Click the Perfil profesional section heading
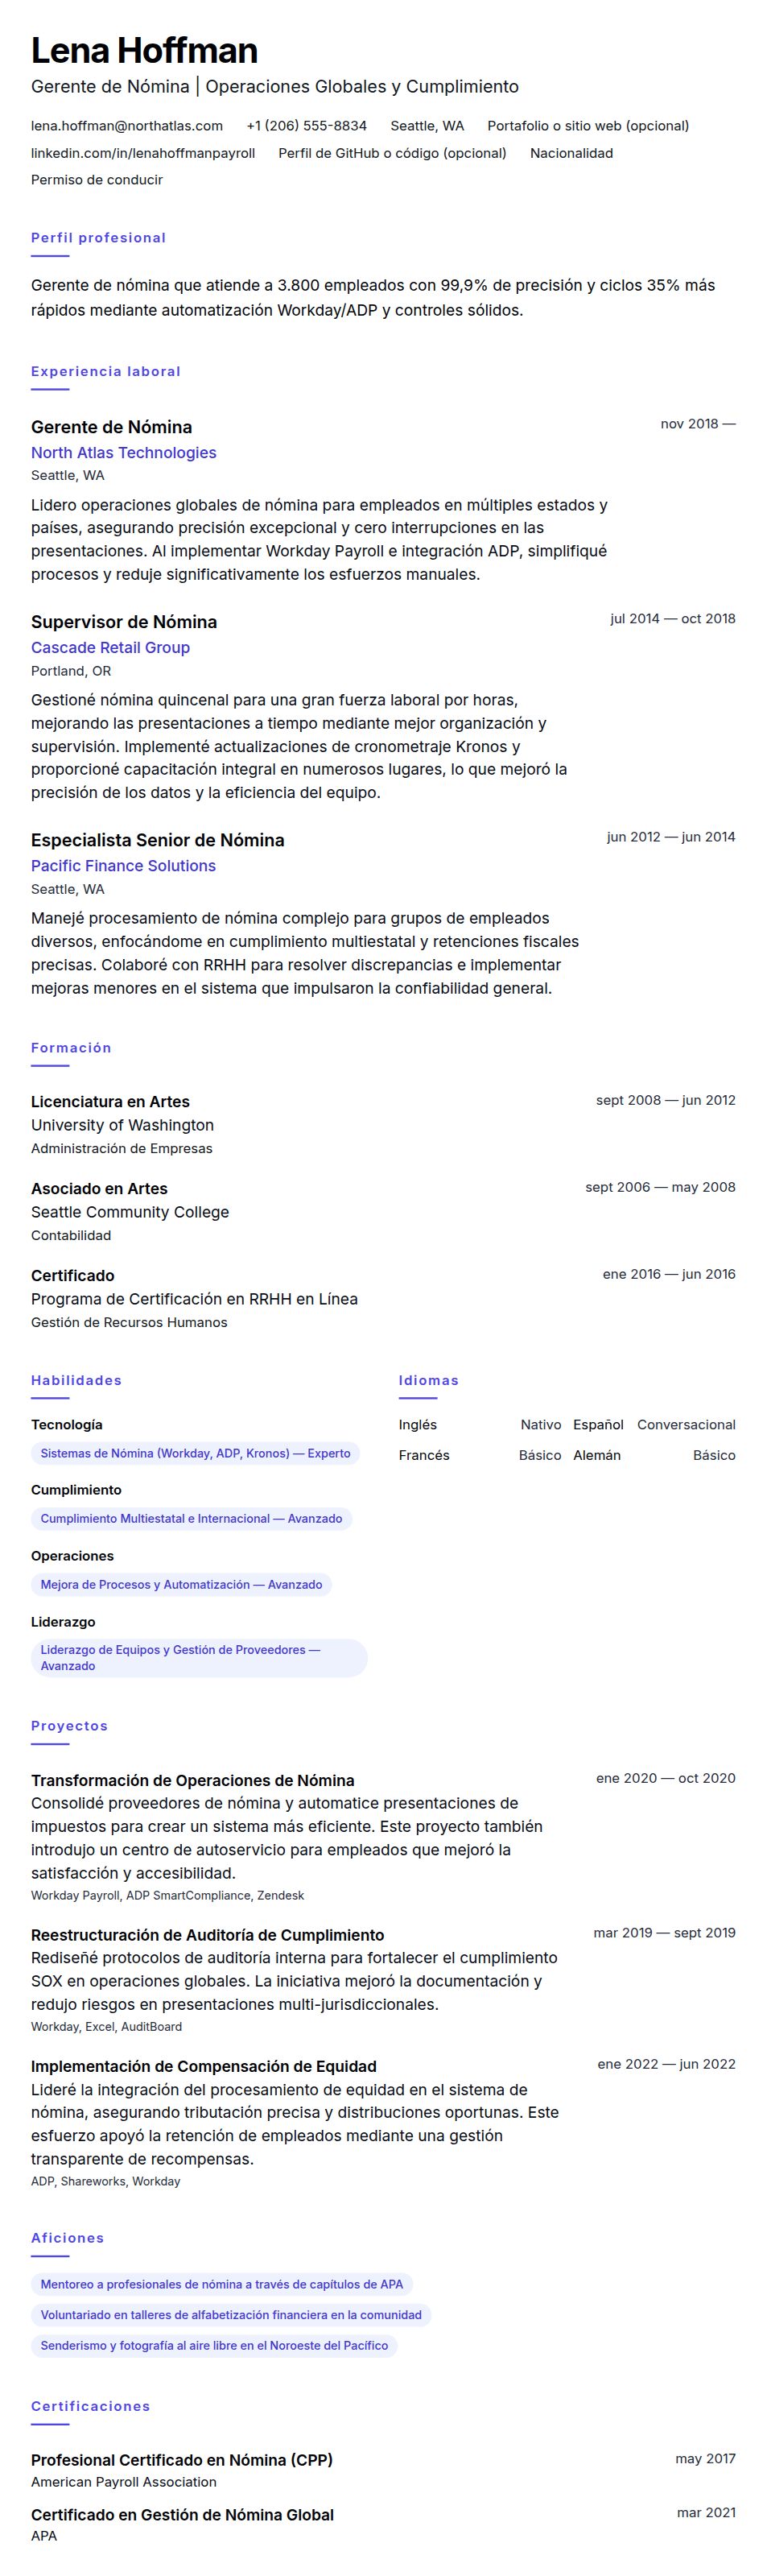767x2576 pixels. [98, 238]
